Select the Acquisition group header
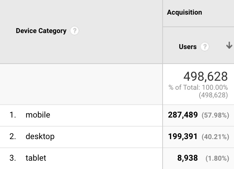 [x=185, y=12]
